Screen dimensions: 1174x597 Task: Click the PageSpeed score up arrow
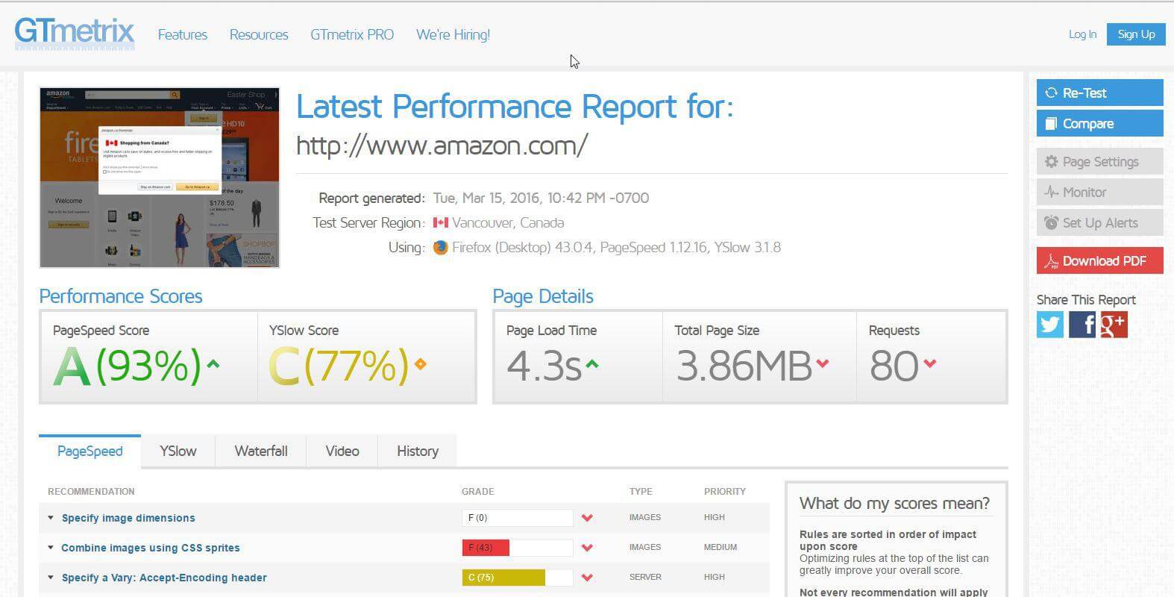tap(213, 364)
